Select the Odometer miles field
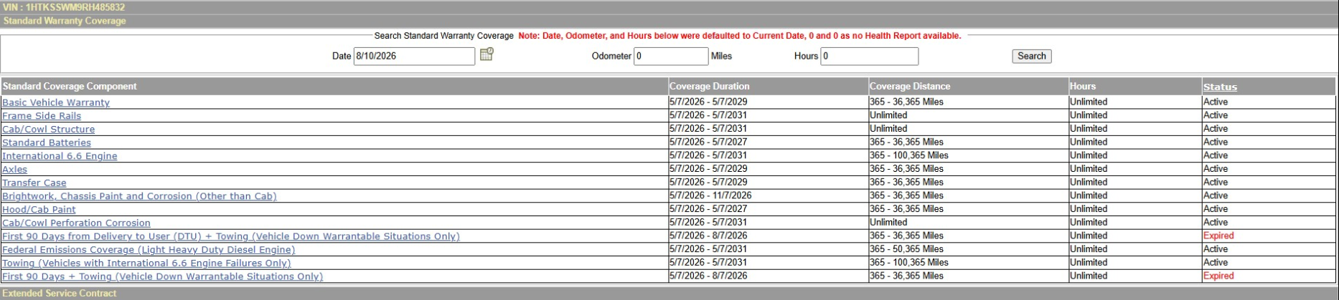Image resolution: width=1339 pixels, height=300 pixels. pos(671,56)
